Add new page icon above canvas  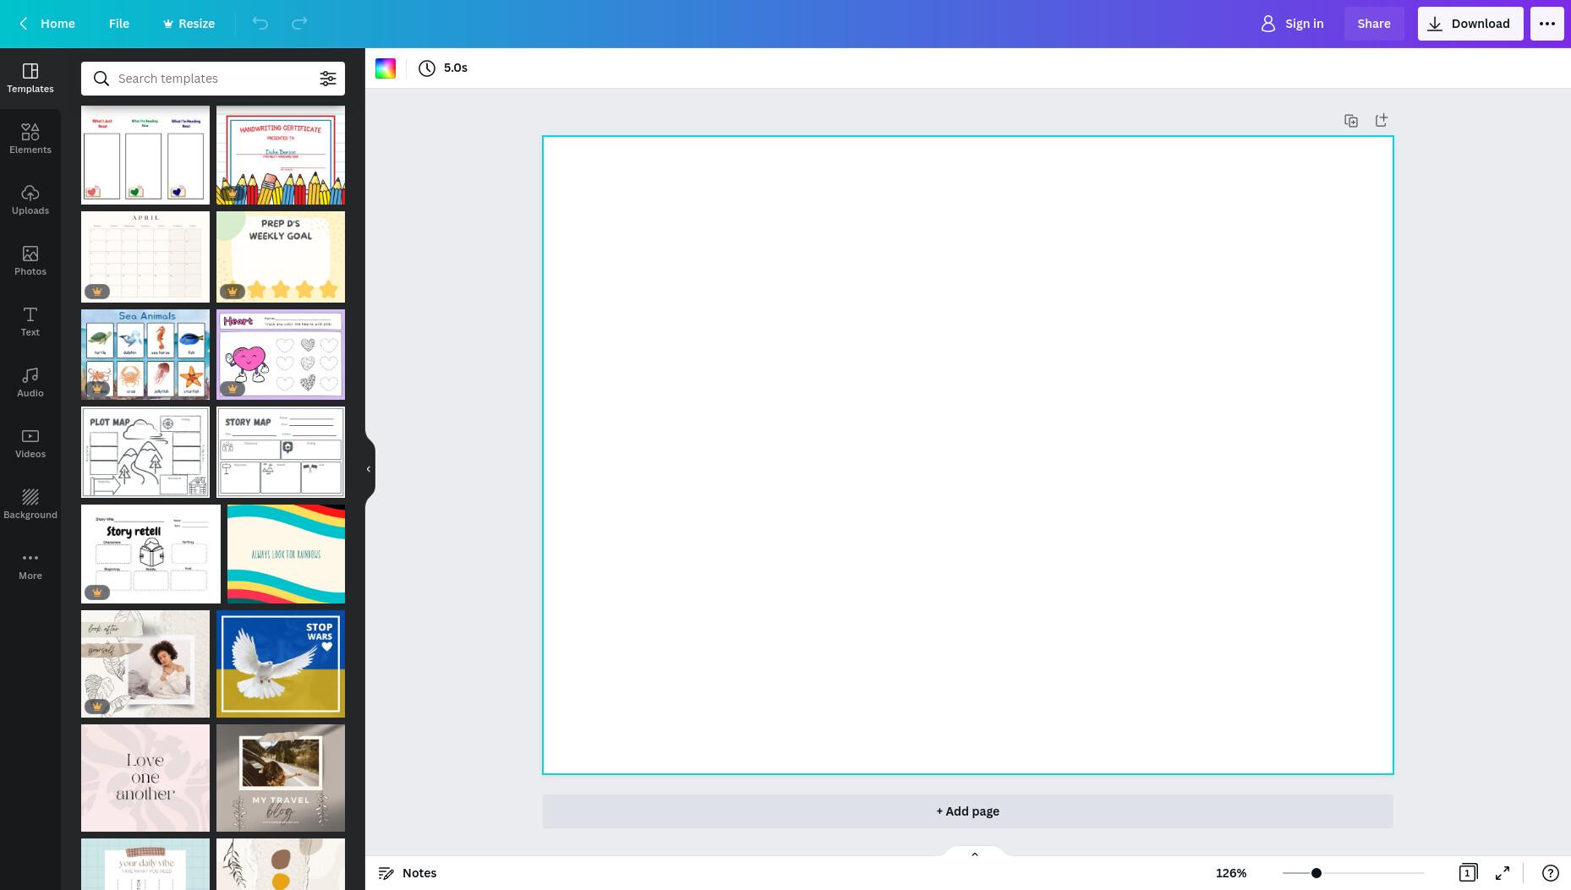pos(1382,121)
